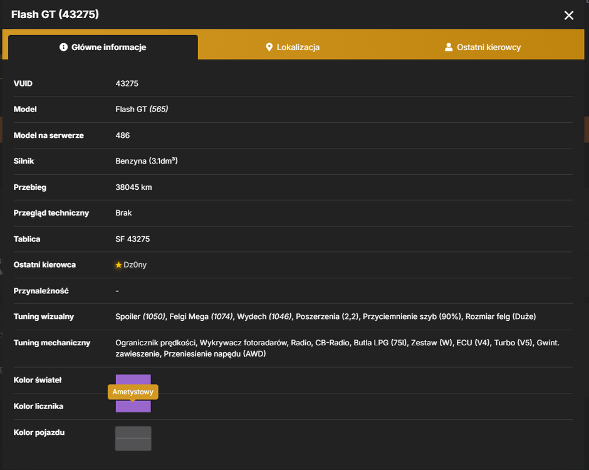Click the Flash GT (43275) dialog title
589x470 pixels.
coord(55,14)
